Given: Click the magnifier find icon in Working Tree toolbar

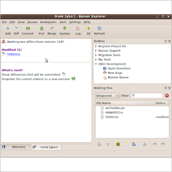Looking at the screenshot, I should (x=144, y=144).
